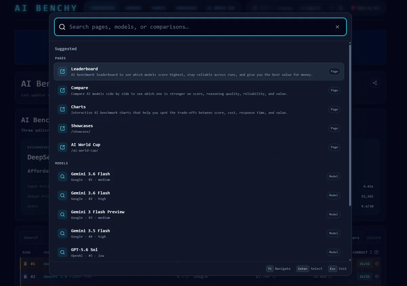This screenshot has height=286, width=407.
Task: Click the 'Google · #2 · high' subtitle
Action: pyautogui.click(x=89, y=199)
